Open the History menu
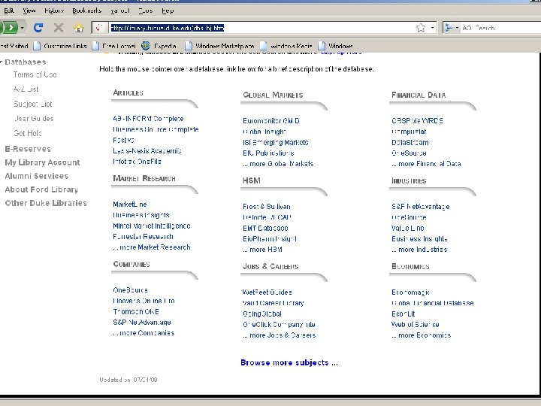Viewport: 541px width, 406px height. 54,11
